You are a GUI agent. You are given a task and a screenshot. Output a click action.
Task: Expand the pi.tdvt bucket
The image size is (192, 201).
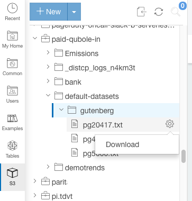click(35, 195)
